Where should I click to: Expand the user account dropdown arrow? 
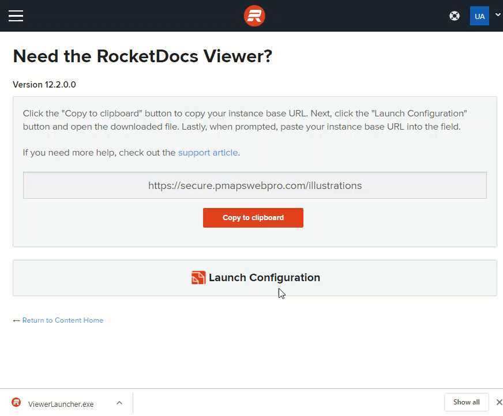[x=498, y=15]
